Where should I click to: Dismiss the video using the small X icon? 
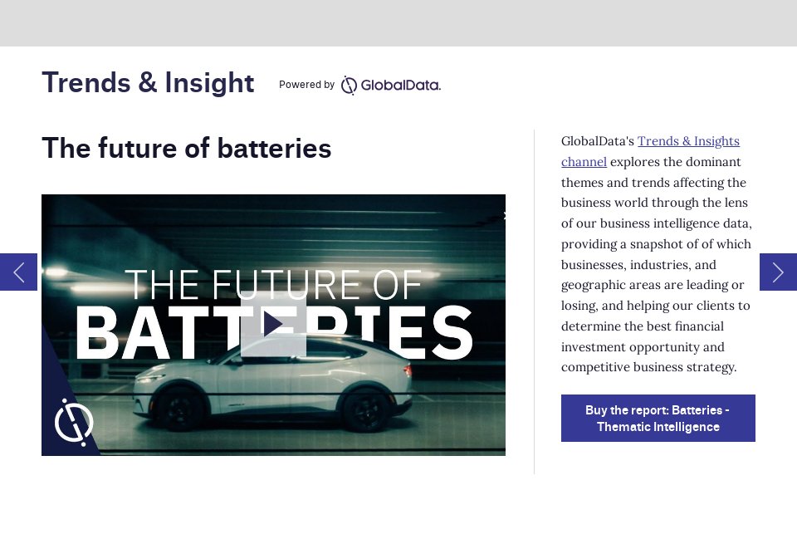(506, 215)
